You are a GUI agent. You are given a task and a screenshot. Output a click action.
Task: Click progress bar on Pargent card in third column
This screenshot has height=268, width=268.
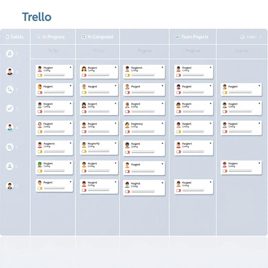pos(143,171)
